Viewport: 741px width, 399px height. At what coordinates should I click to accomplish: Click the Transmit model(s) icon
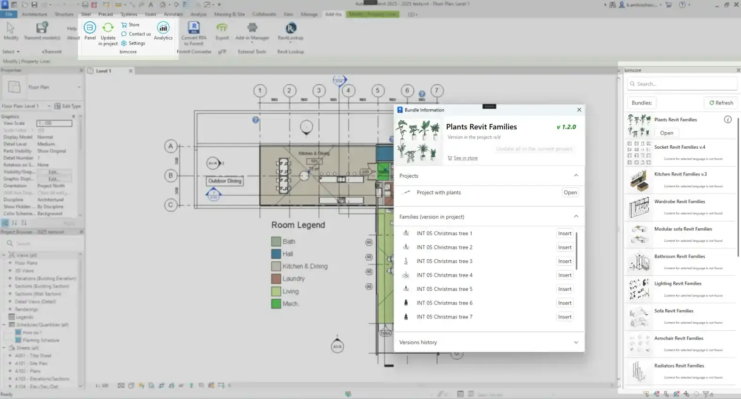[42, 28]
